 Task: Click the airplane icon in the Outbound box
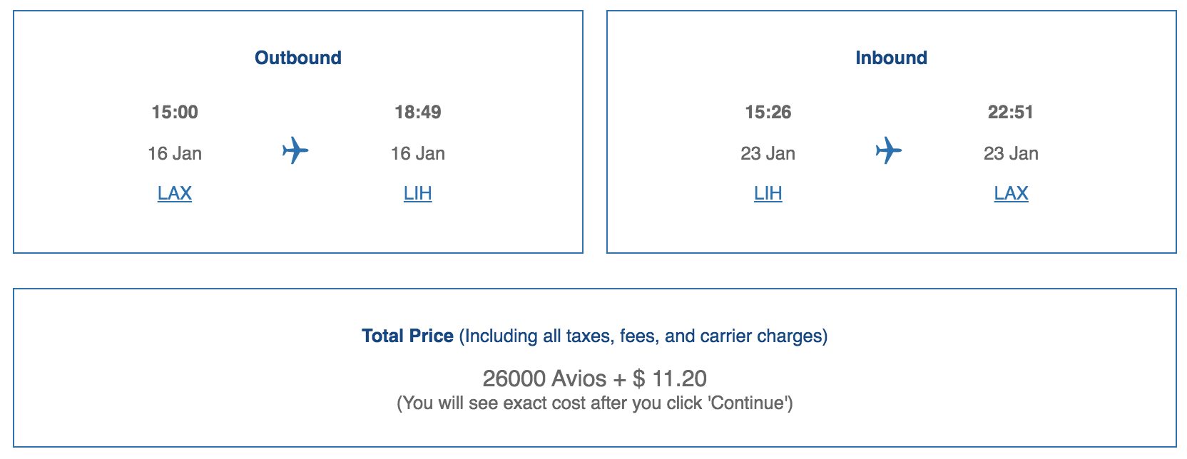(295, 151)
